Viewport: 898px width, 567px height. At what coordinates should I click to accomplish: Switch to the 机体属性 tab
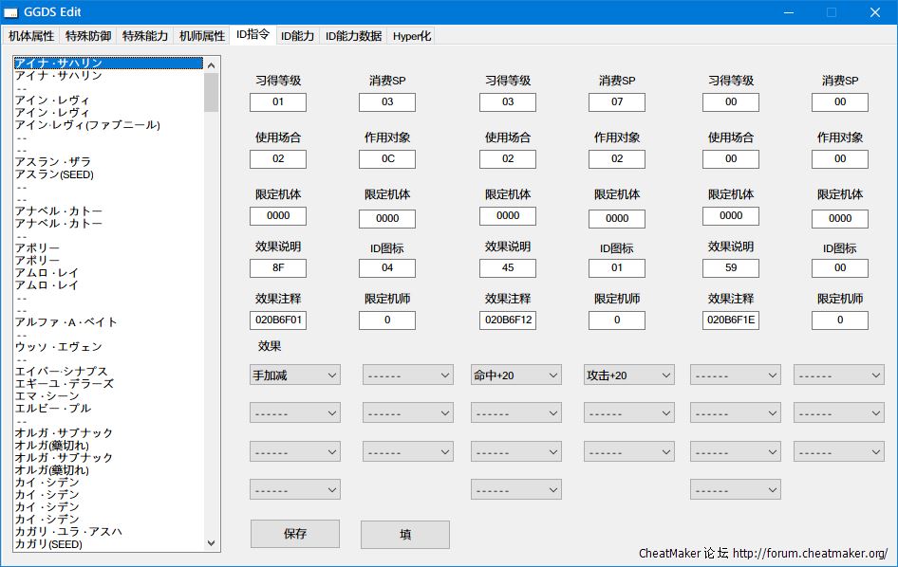point(31,36)
